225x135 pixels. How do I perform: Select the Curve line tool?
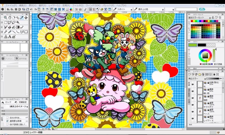tap(18, 32)
